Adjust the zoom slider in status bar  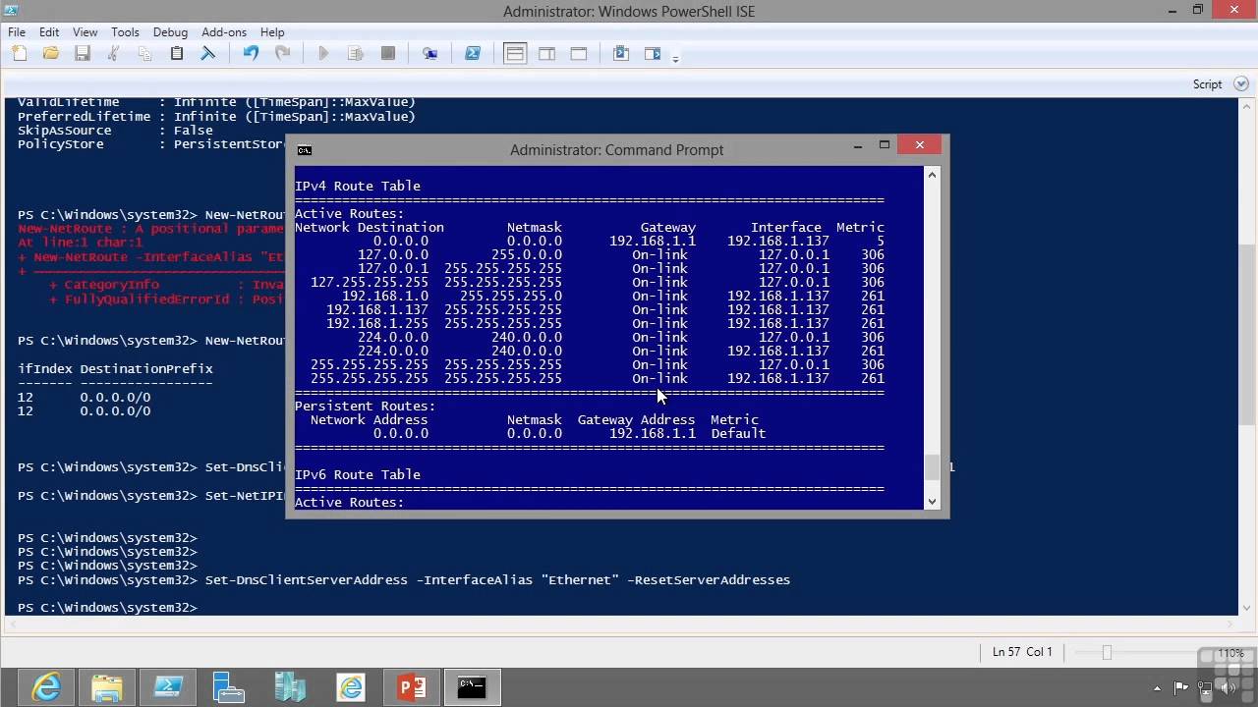tap(1108, 652)
